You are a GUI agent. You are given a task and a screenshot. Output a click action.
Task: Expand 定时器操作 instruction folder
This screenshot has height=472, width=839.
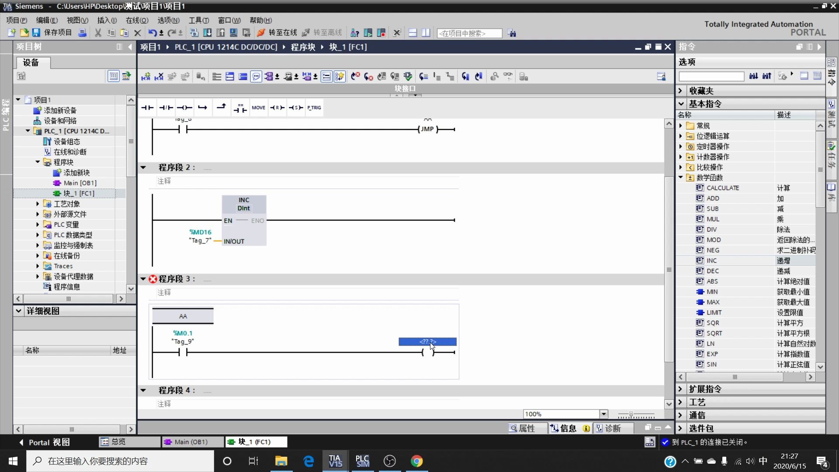point(680,146)
